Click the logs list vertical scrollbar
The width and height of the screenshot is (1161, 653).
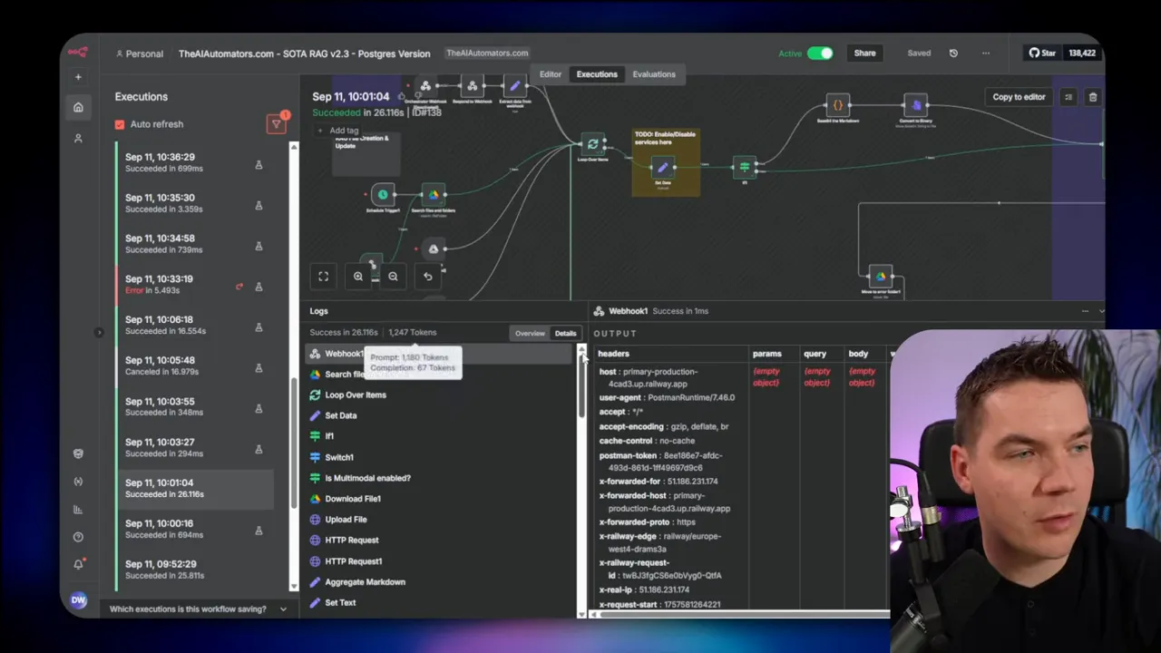pos(581,385)
